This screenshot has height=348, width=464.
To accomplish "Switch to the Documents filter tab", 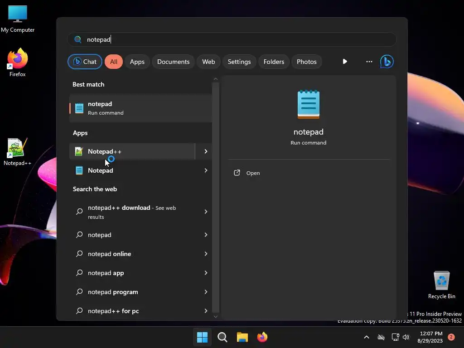I will [x=173, y=62].
